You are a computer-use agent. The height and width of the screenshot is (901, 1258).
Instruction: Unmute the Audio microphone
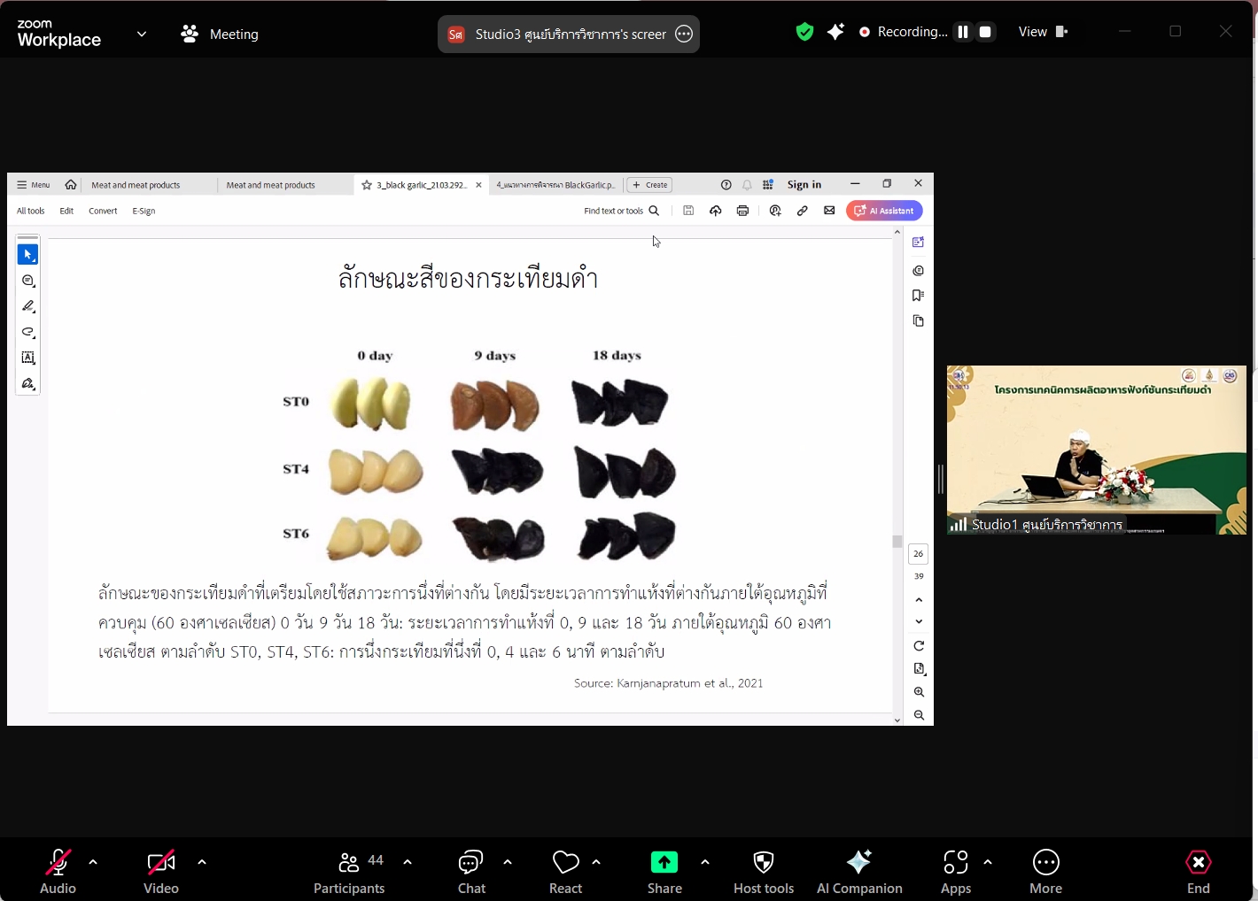[58, 872]
